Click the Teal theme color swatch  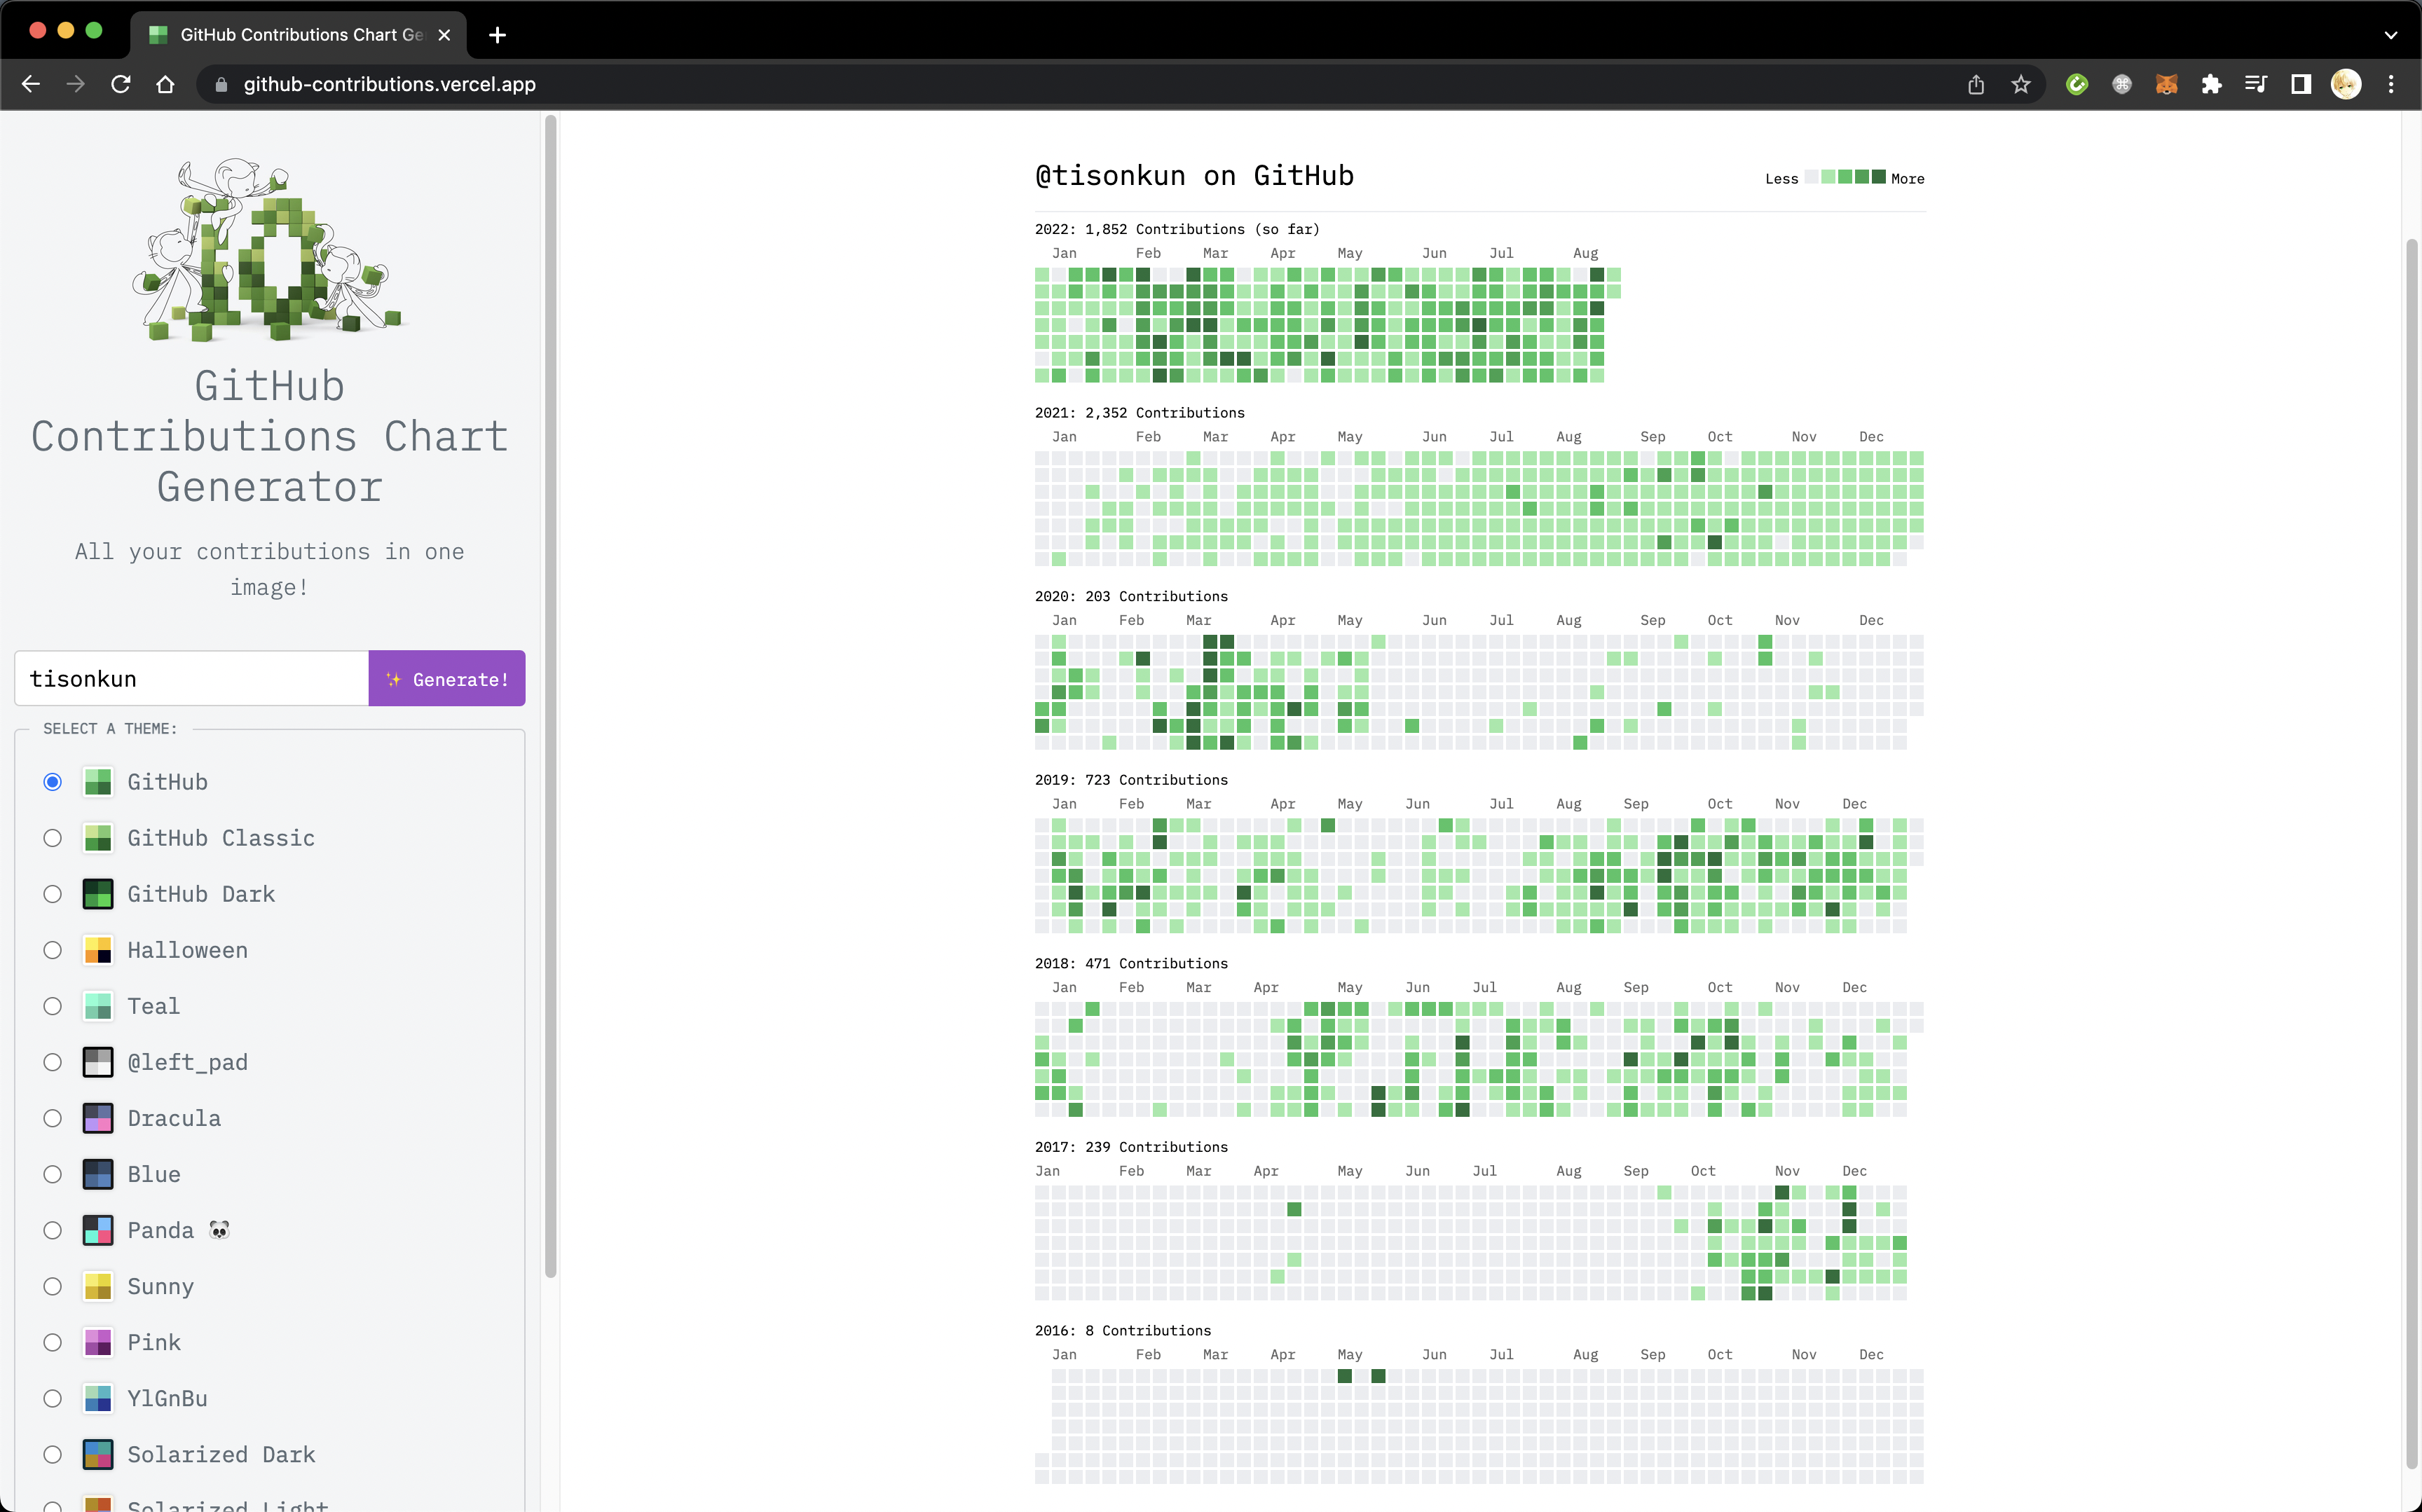(x=98, y=1006)
